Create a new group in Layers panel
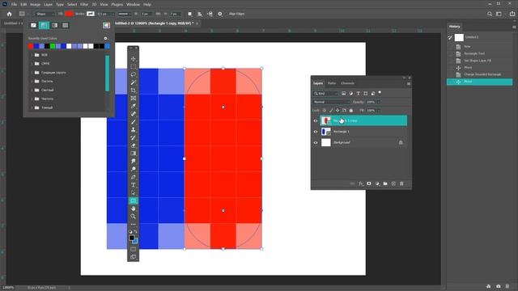The image size is (518, 291). (385, 183)
